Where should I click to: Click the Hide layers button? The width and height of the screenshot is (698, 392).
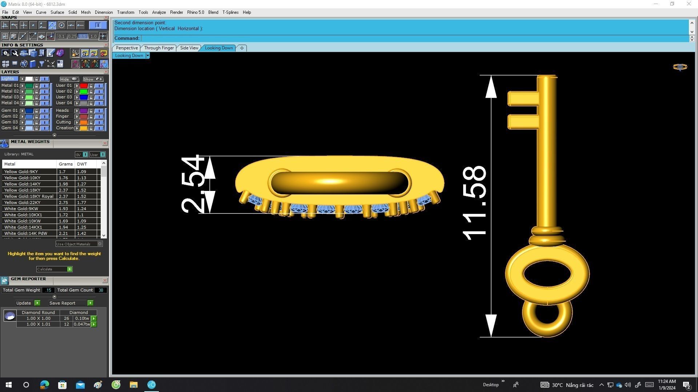click(x=69, y=79)
